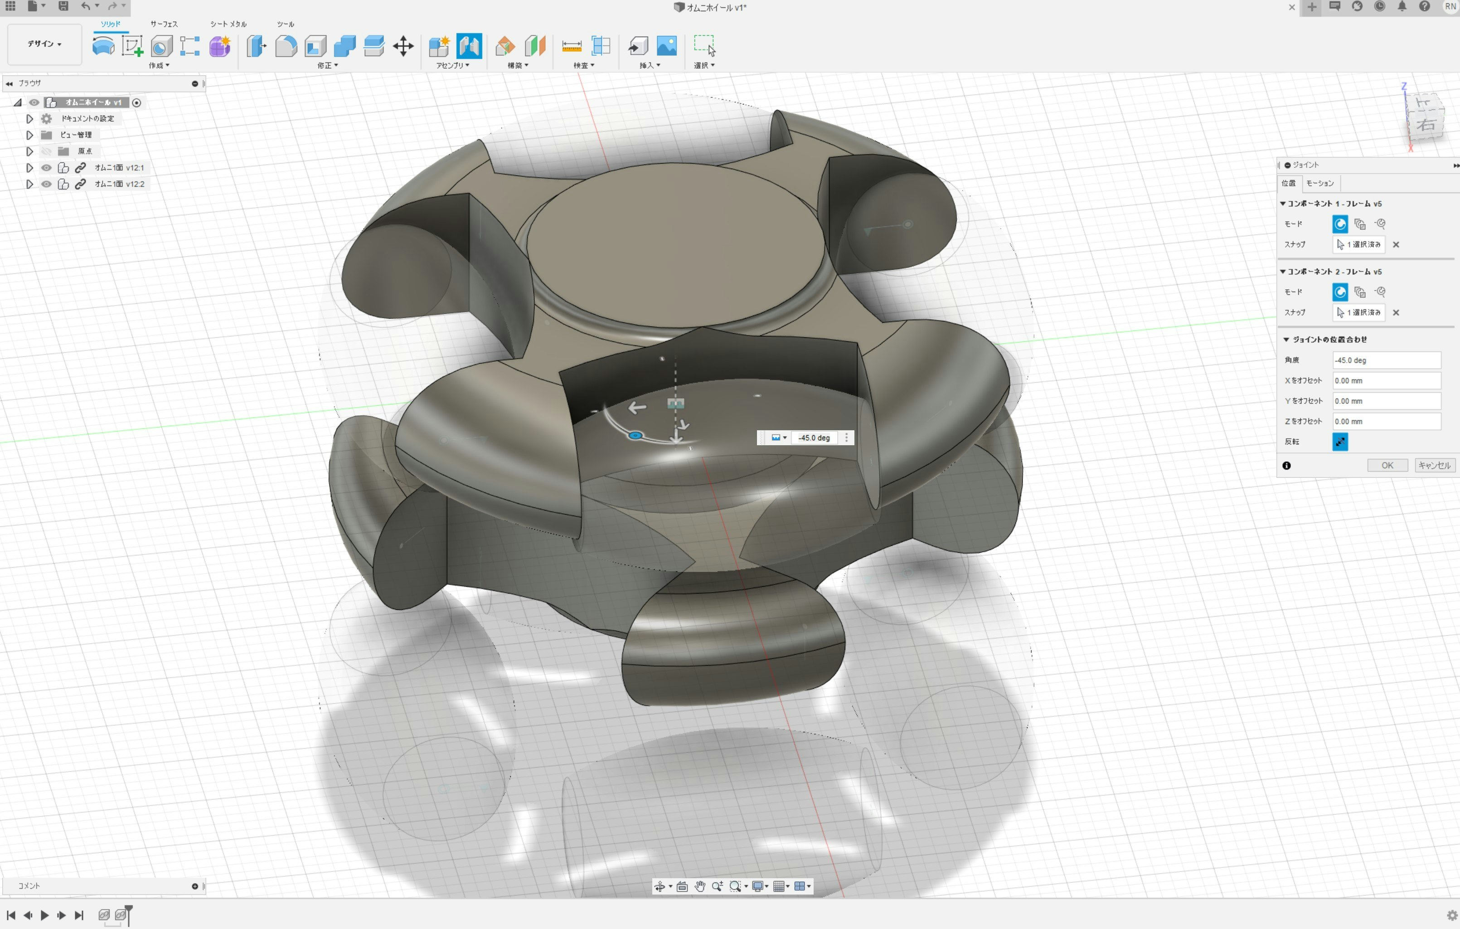The image size is (1460, 929).
Task: Activate the radio button beside オムニホイール v1
Action: 137,102
